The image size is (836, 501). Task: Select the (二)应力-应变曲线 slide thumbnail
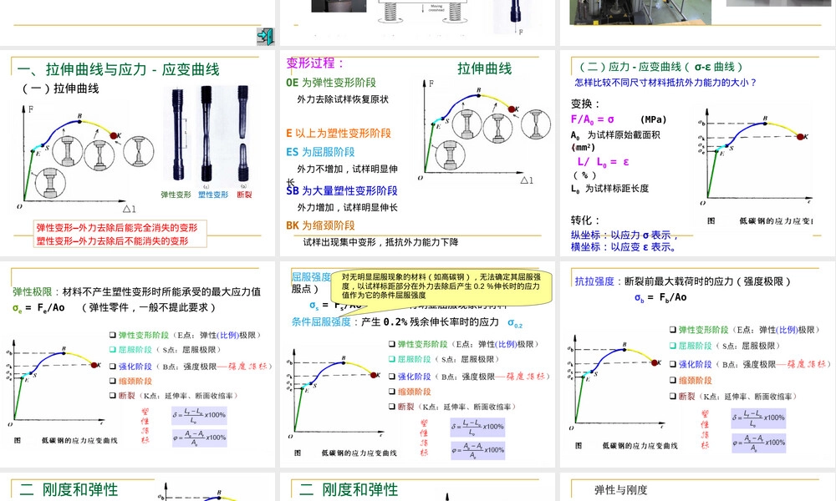(x=698, y=153)
